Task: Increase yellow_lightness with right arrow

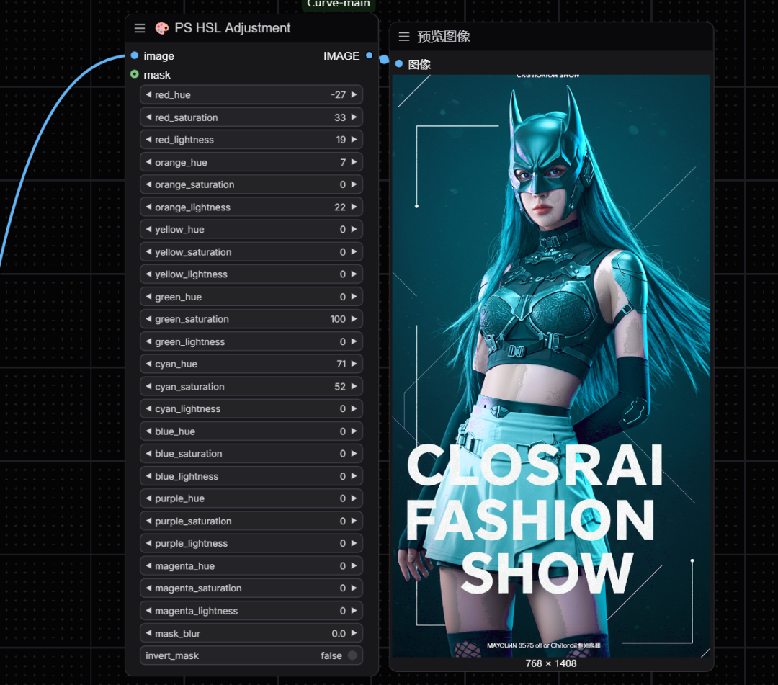Action: tap(354, 274)
